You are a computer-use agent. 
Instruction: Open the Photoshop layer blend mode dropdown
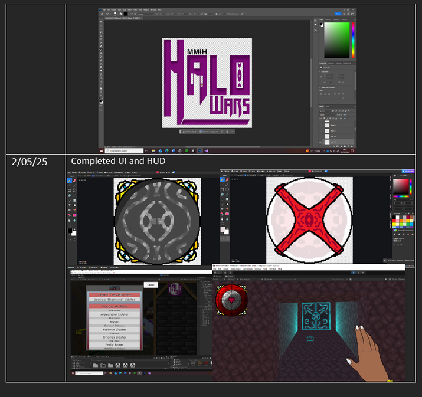327,115
